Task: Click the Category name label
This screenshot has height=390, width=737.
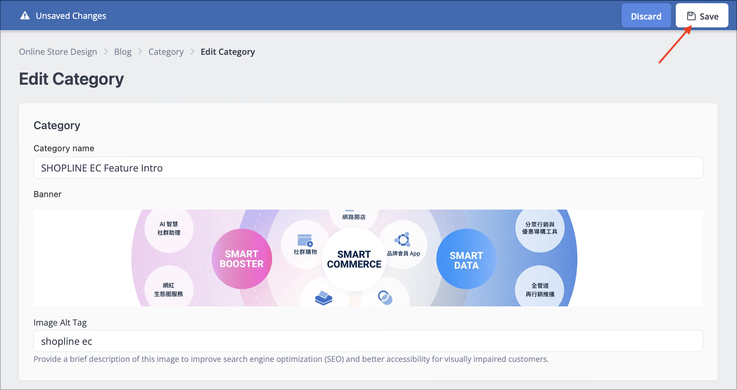Action: [64, 148]
